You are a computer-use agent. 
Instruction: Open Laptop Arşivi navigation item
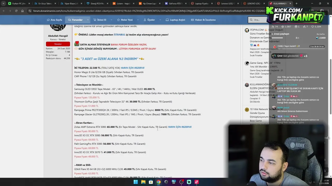[x=175, y=20]
